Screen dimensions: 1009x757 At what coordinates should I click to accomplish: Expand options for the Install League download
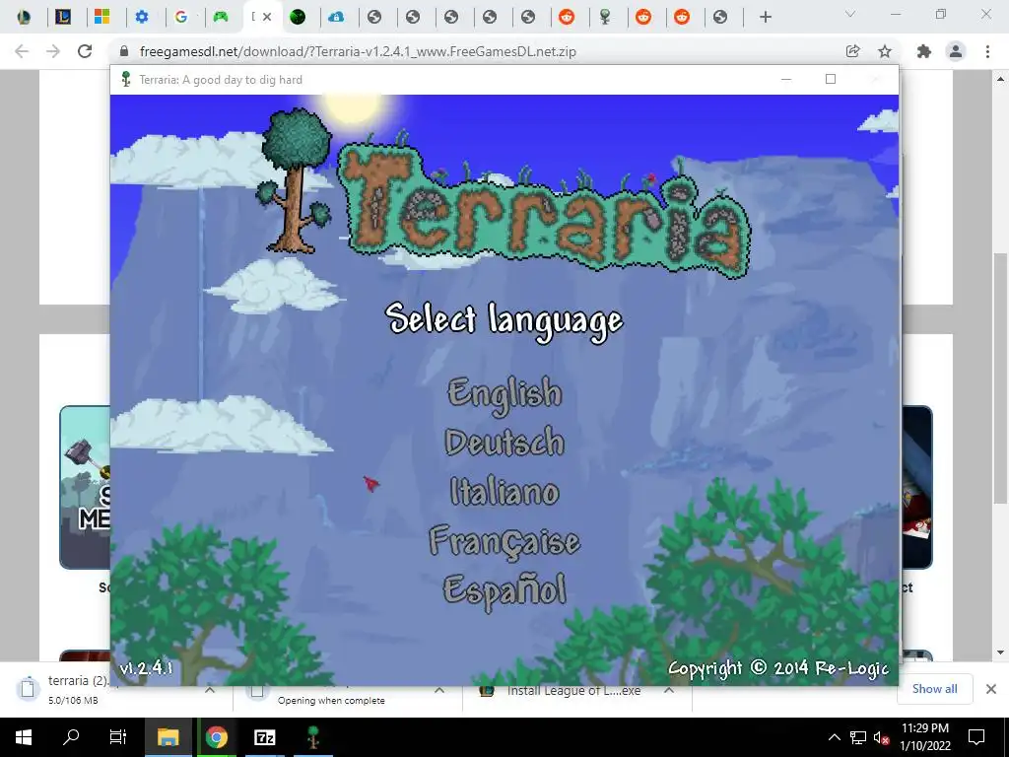point(669,690)
